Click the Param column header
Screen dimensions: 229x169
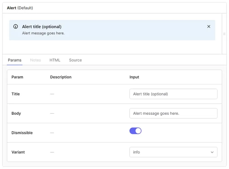tap(17, 77)
